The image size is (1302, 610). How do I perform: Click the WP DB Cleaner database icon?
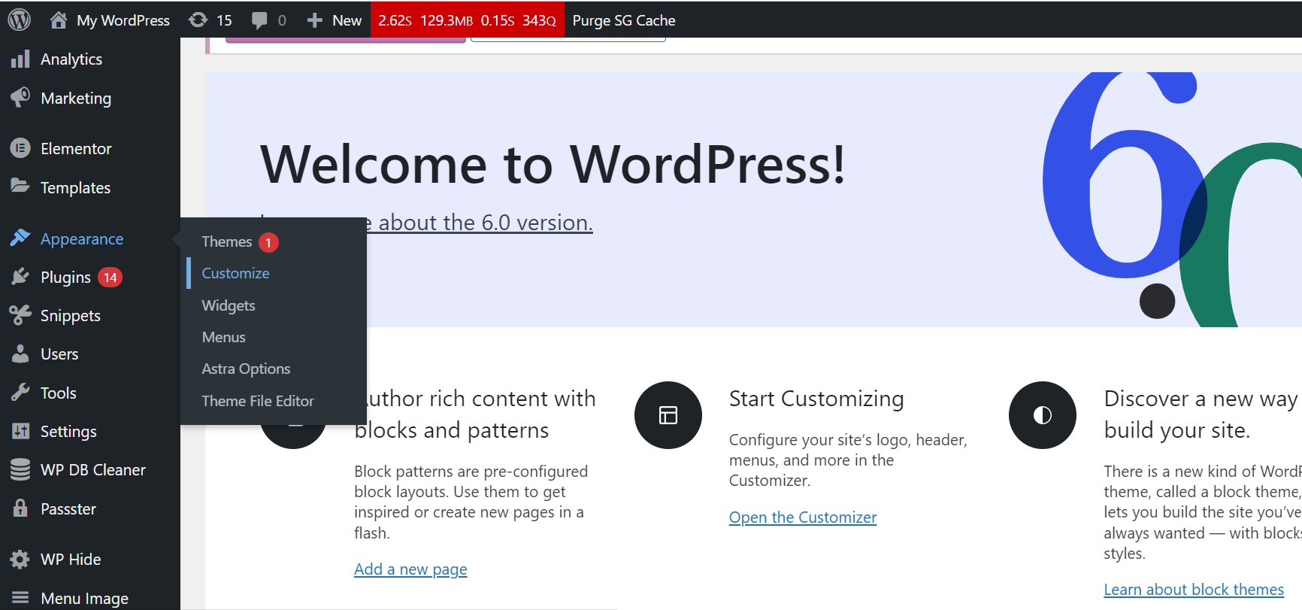(20, 469)
